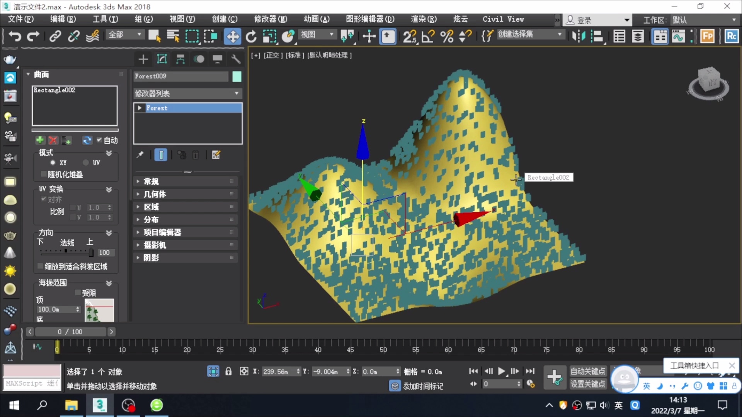Click the Mirror tool icon
The image size is (742, 417).
click(x=579, y=36)
